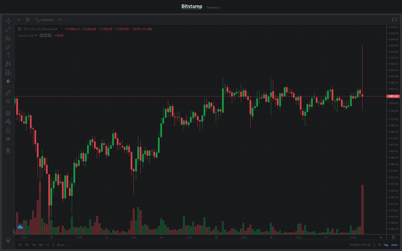Expand the Volume (20) indicator dropdown

click(36, 35)
